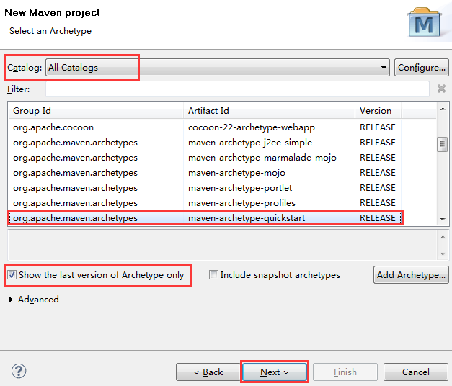Click RELEASE version of cocoon-22-archetype-webapp
This screenshot has height=386, width=452.
pos(378,127)
